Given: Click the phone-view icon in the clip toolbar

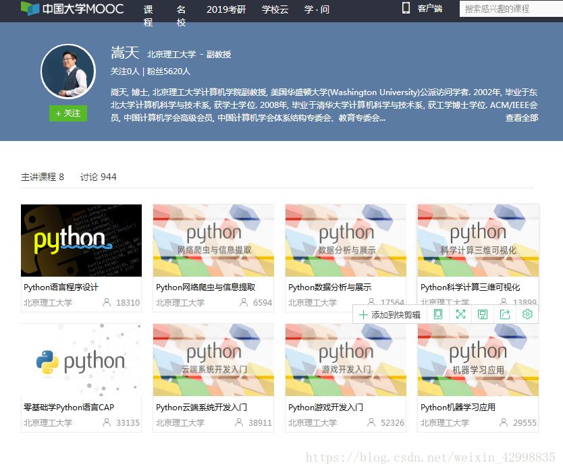Looking at the screenshot, I should 438,314.
